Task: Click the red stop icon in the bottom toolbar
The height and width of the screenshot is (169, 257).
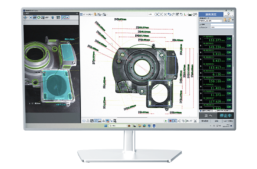Action: point(171,121)
